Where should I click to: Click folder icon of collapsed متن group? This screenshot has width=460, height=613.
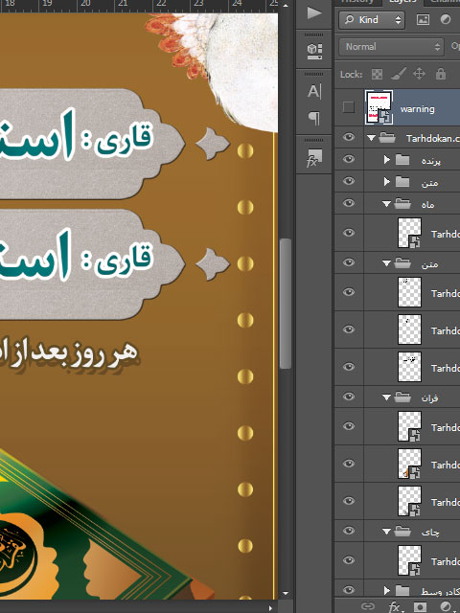[x=402, y=181]
